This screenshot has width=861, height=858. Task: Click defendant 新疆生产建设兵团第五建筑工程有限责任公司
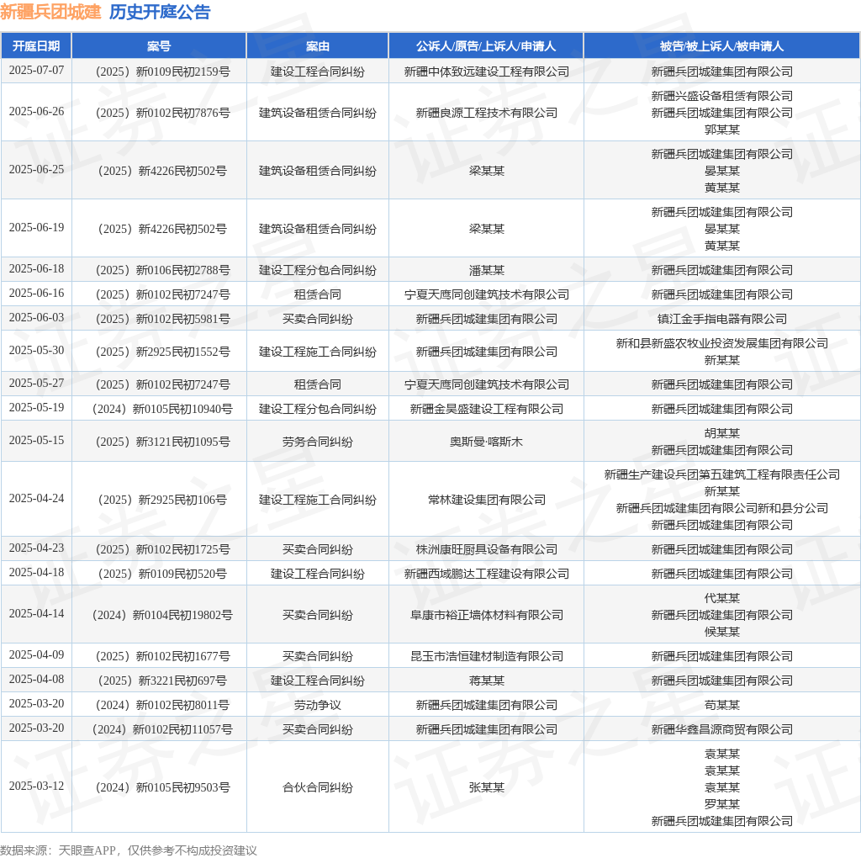[721, 474]
